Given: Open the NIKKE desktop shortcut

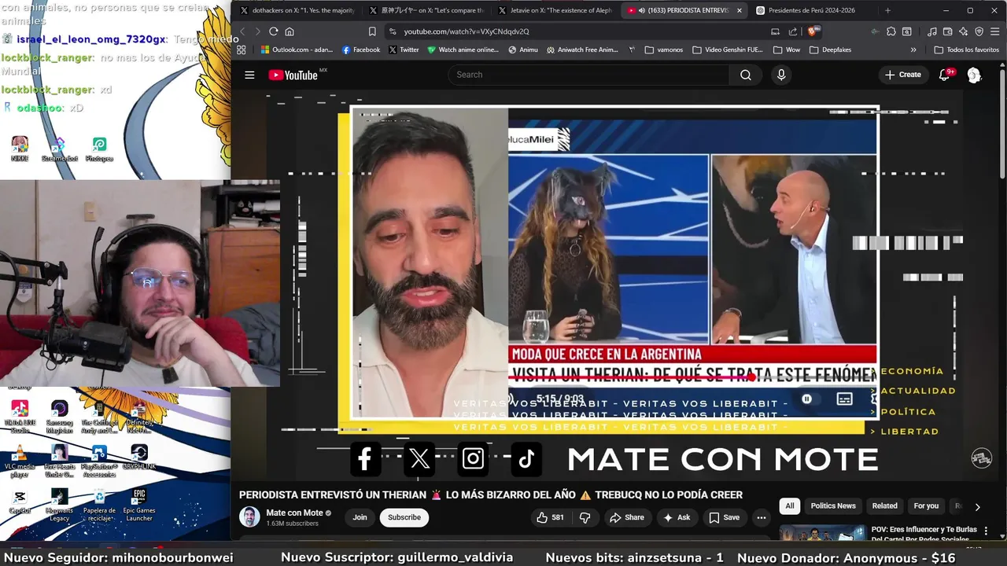Looking at the screenshot, I should pos(20,149).
